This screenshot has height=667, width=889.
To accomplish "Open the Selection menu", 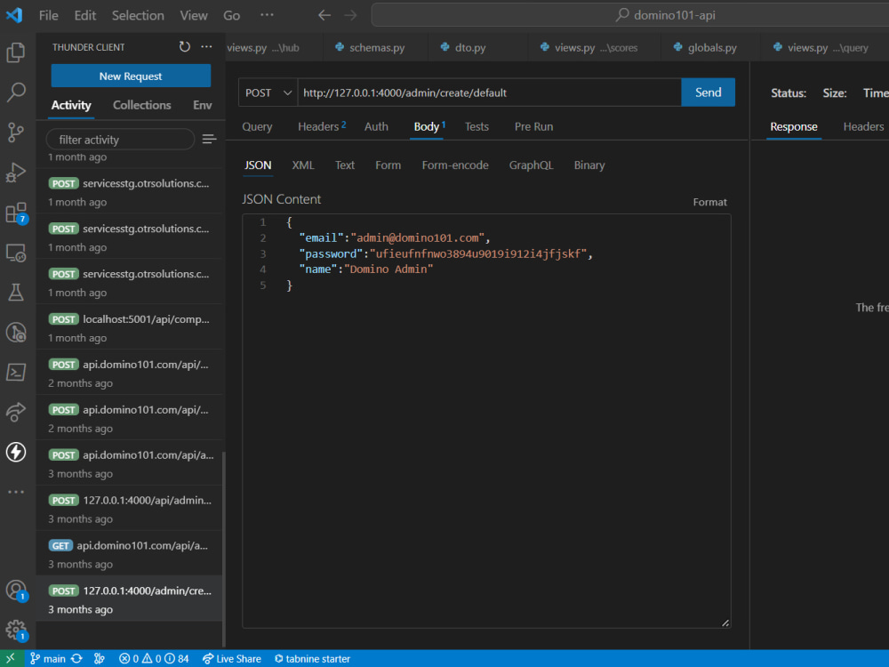I will click(138, 15).
